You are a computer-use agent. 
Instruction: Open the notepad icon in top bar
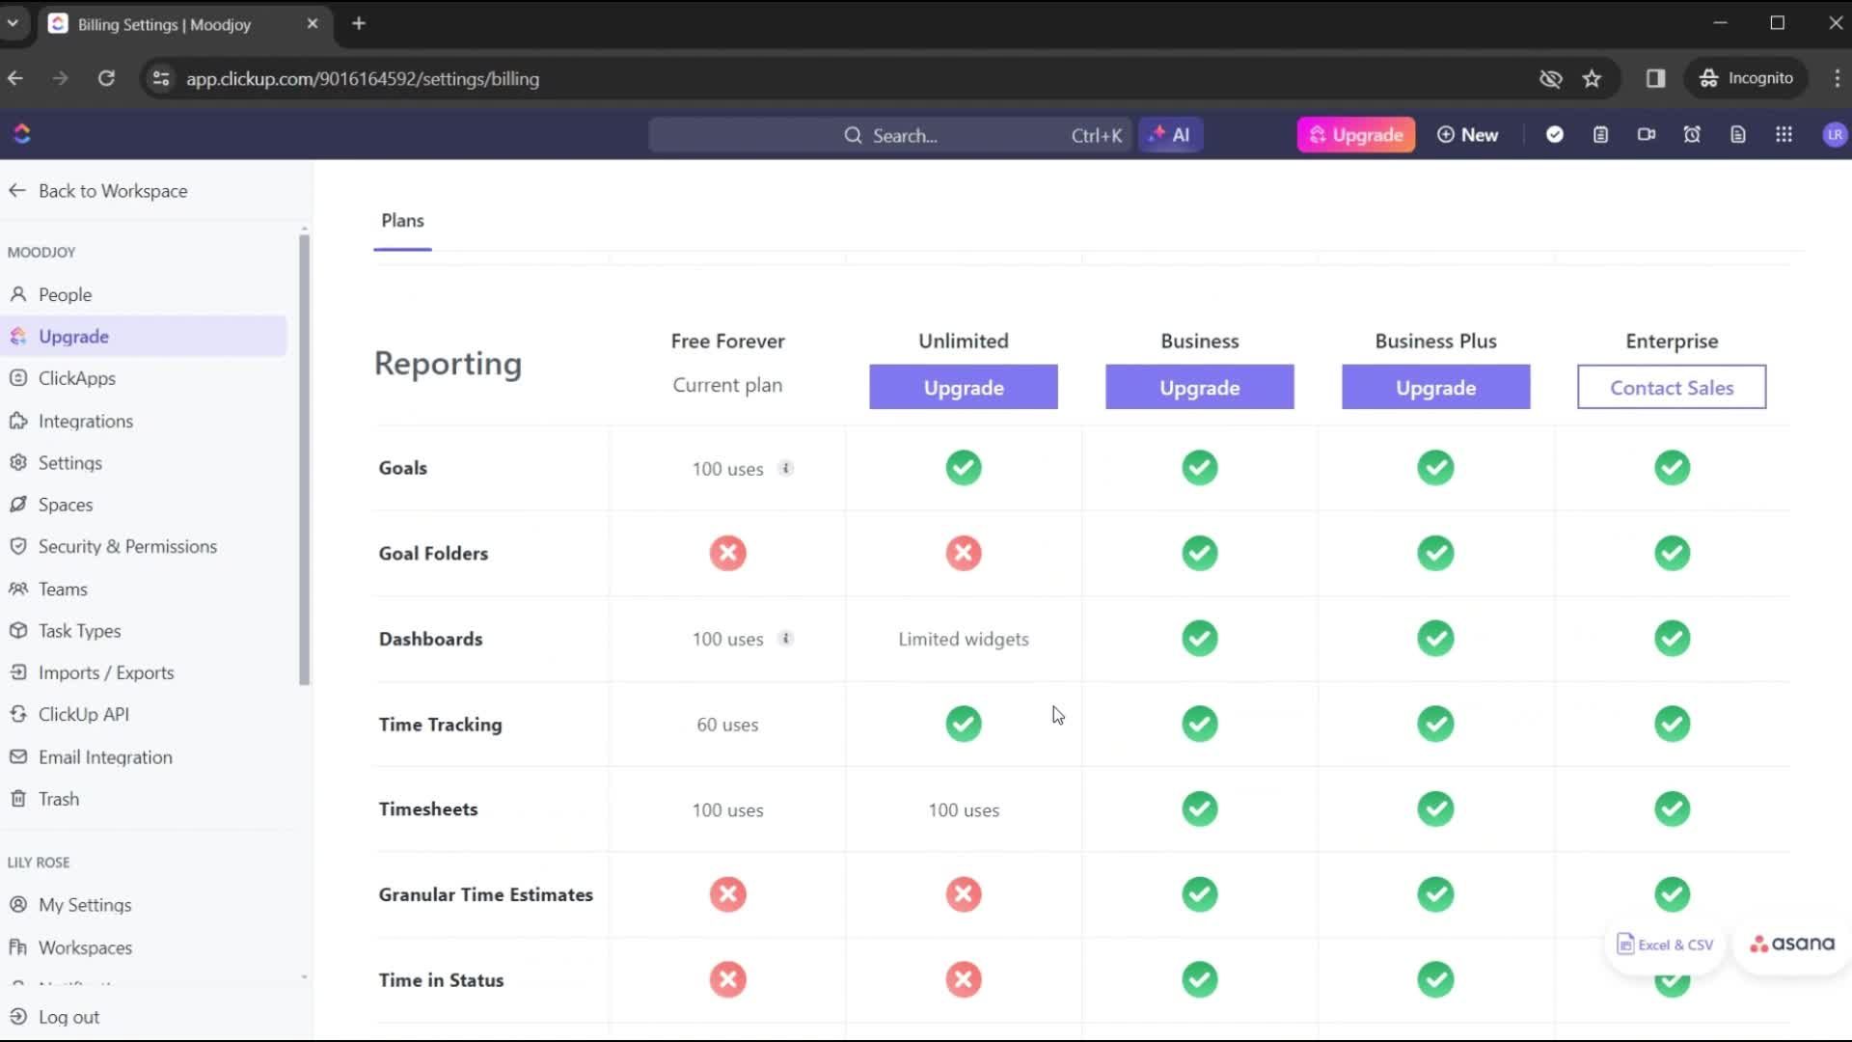coord(1600,135)
